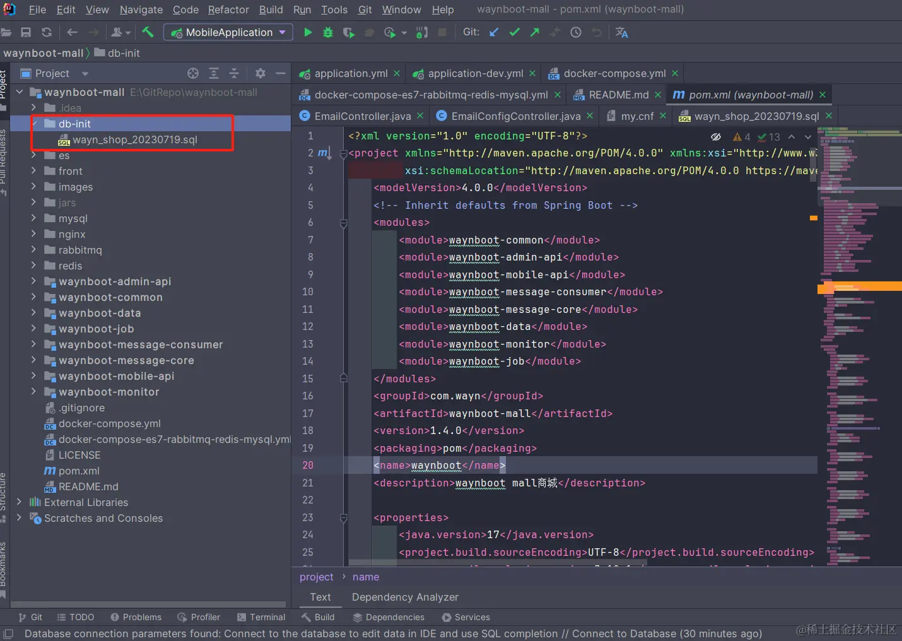Open Project panel settings gear
Screen dimensions: 902x641
coord(260,73)
